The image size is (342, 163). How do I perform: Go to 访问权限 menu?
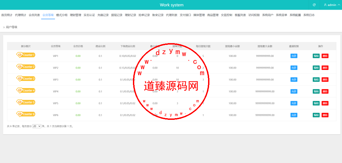[x=254, y=15]
